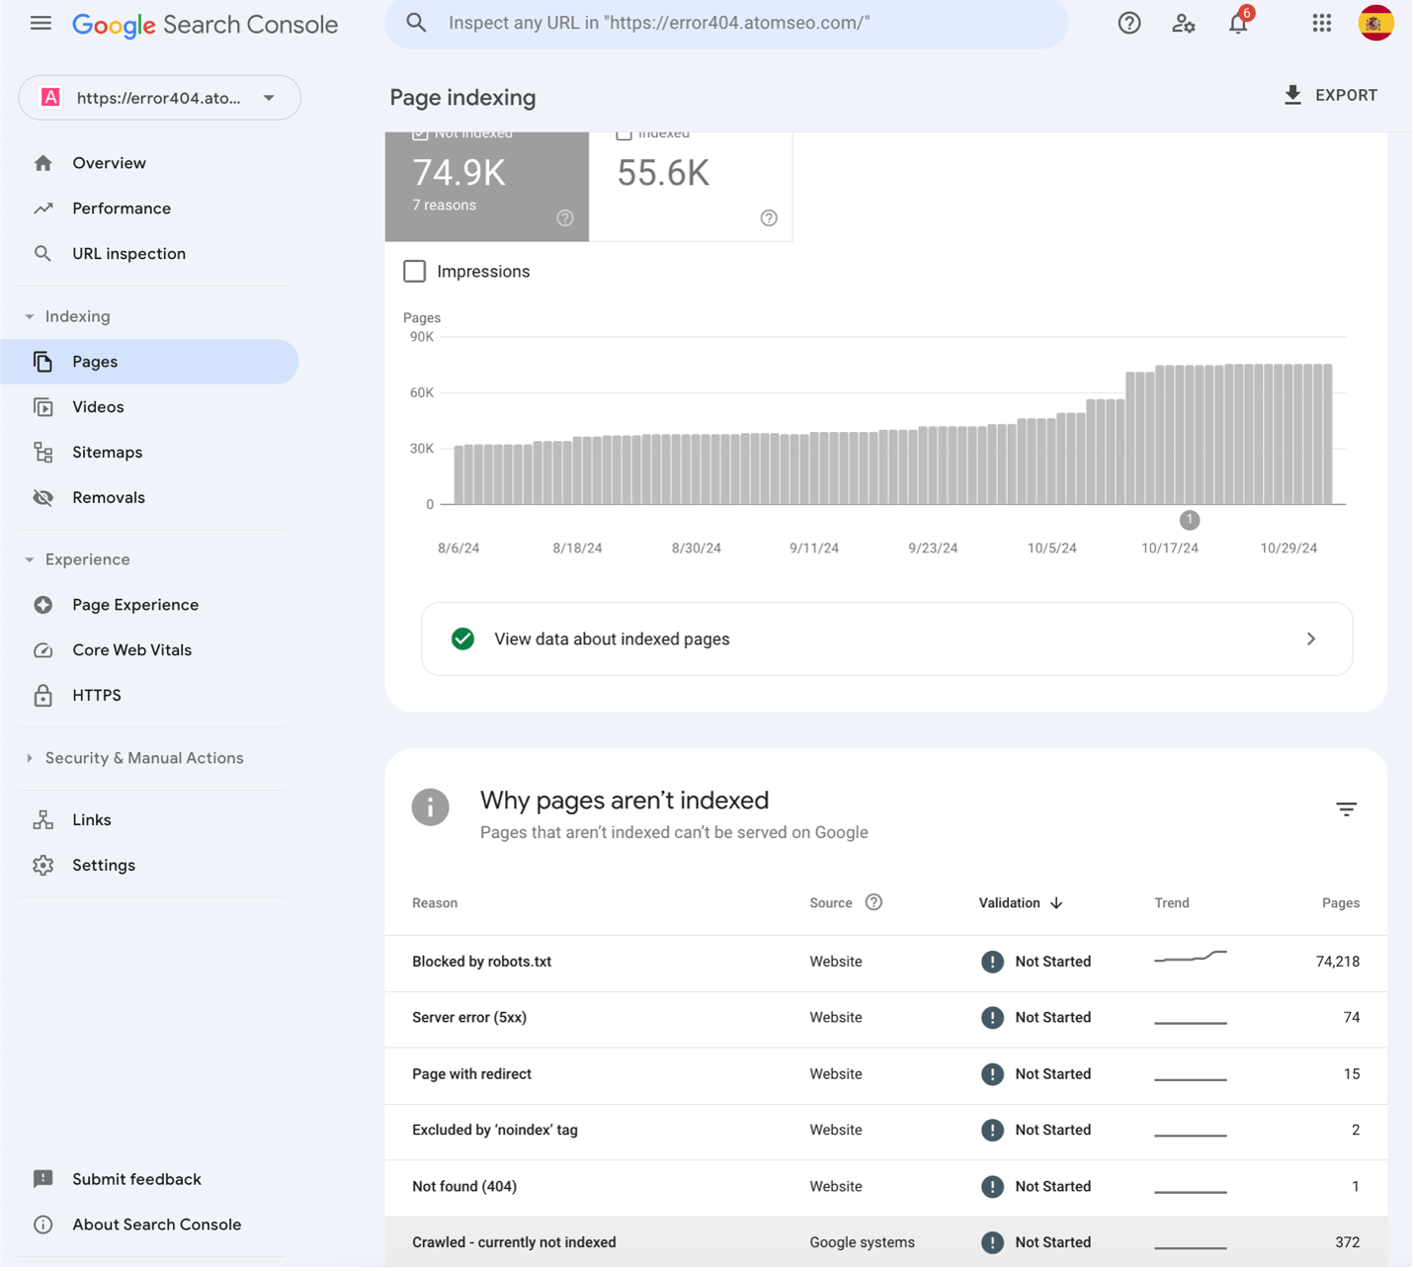Click the EXPORT button
The height and width of the screenshot is (1271, 1413).
tap(1330, 95)
